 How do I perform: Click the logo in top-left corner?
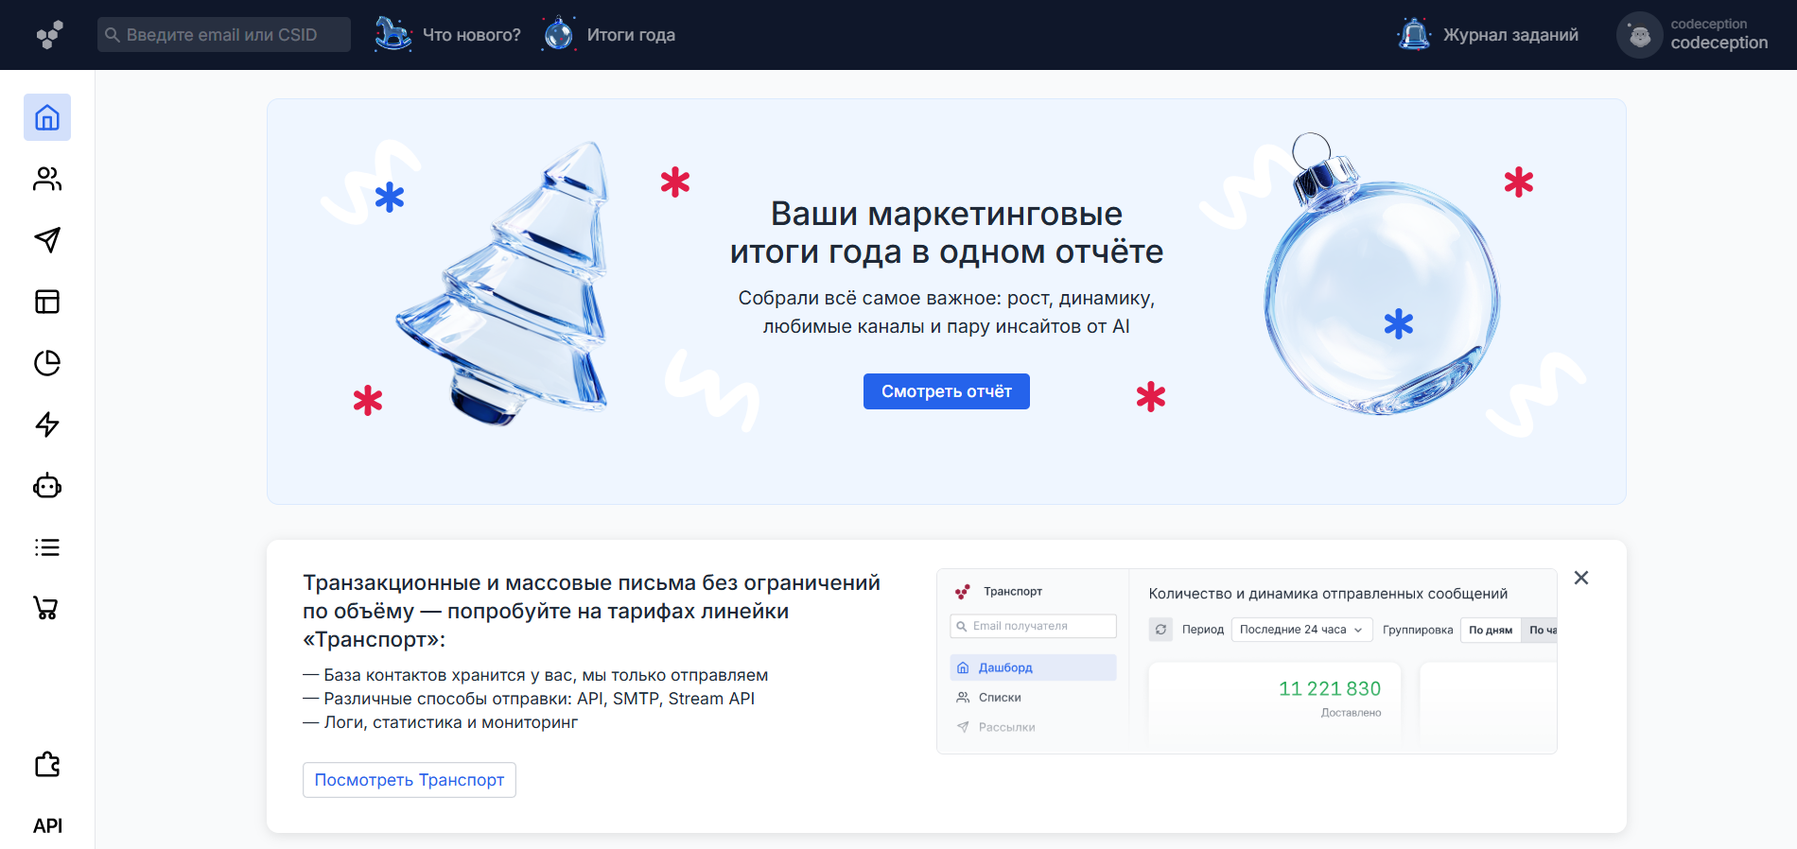[x=49, y=35]
